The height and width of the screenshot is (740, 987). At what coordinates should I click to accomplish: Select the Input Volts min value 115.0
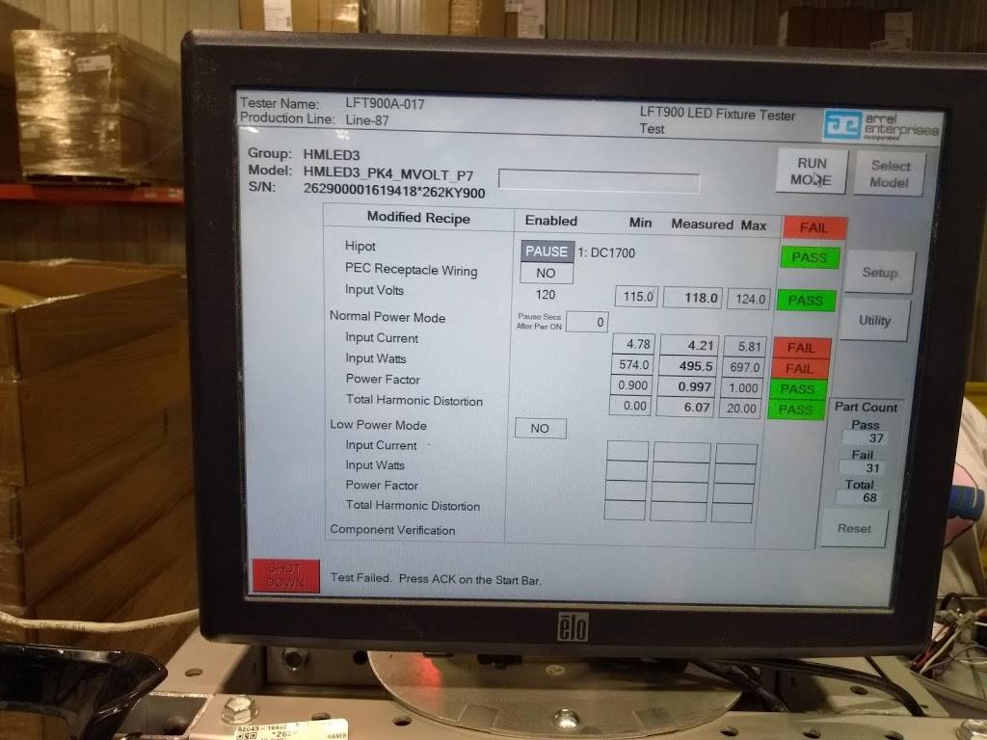(636, 298)
